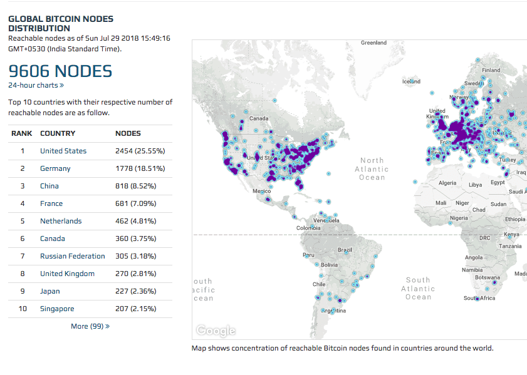This screenshot has height=375, width=527.
Task: Click the Angola label on map
Action: click(474, 257)
